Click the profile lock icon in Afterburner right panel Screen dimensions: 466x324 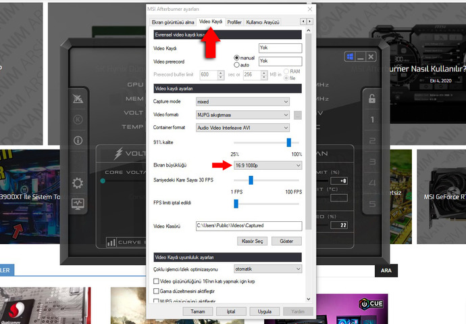(372, 99)
